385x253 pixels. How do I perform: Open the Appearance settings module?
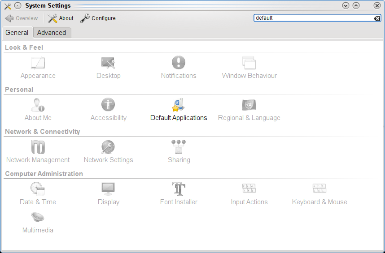pos(38,68)
